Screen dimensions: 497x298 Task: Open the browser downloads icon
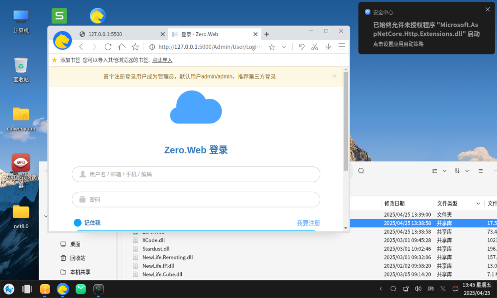pyautogui.click(x=329, y=47)
